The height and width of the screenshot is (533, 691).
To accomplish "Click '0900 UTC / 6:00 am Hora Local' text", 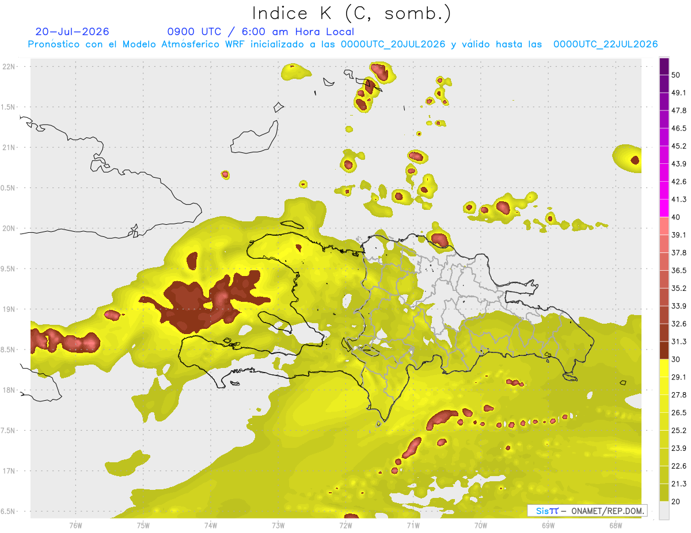I will click(x=260, y=32).
